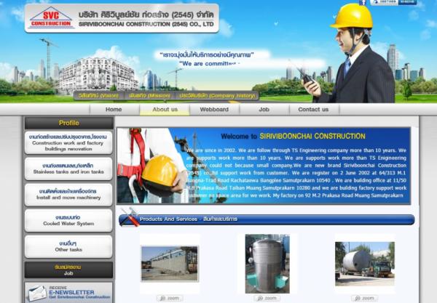437x303 pixels.
Task: Click the Welcome to SIRIVIBOONCHAI CONSTRUCTION heading
Action: click(x=293, y=136)
